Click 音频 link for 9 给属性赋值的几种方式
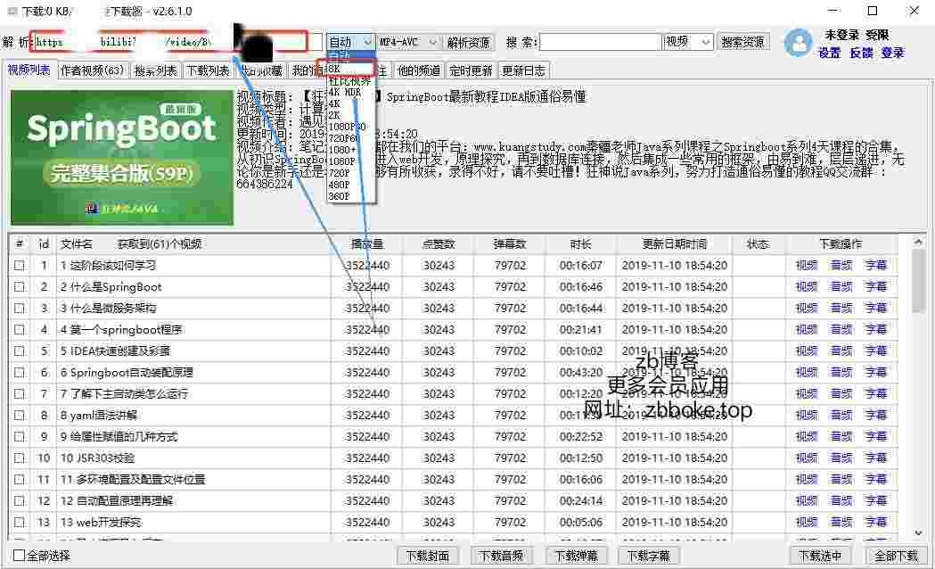The image size is (935, 569). 841,437
